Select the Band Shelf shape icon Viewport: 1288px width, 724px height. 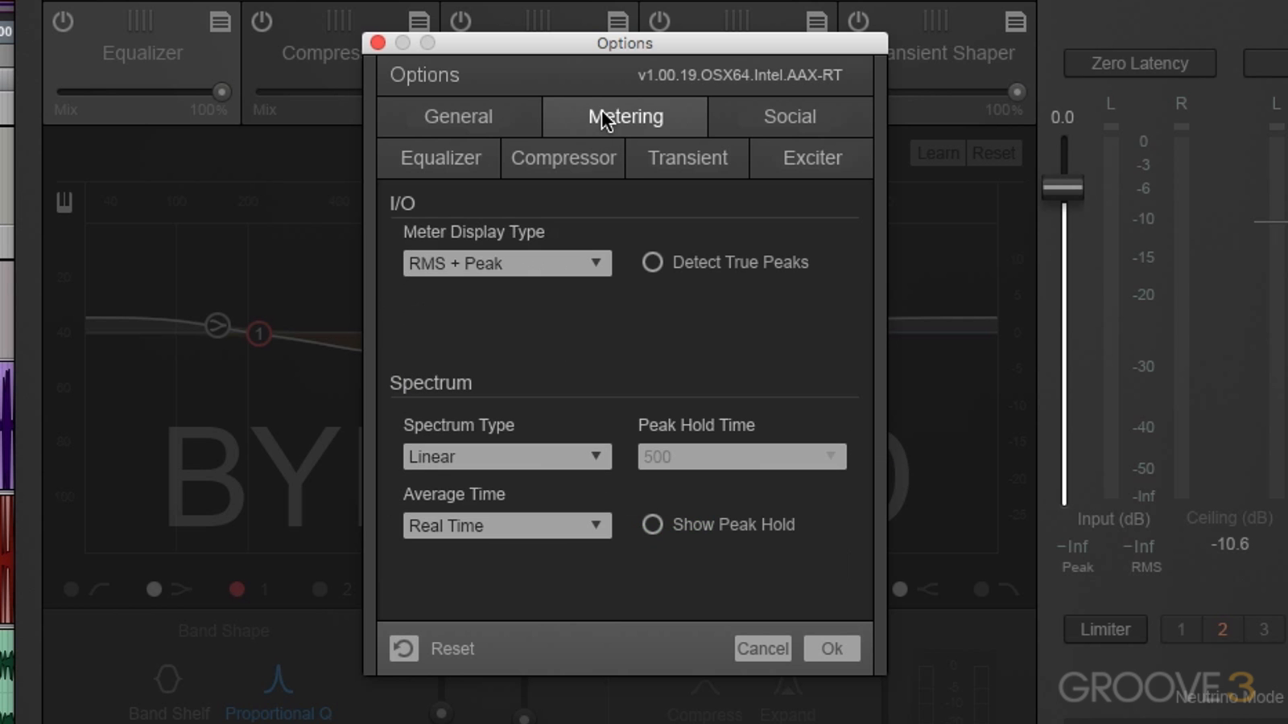[x=167, y=680]
